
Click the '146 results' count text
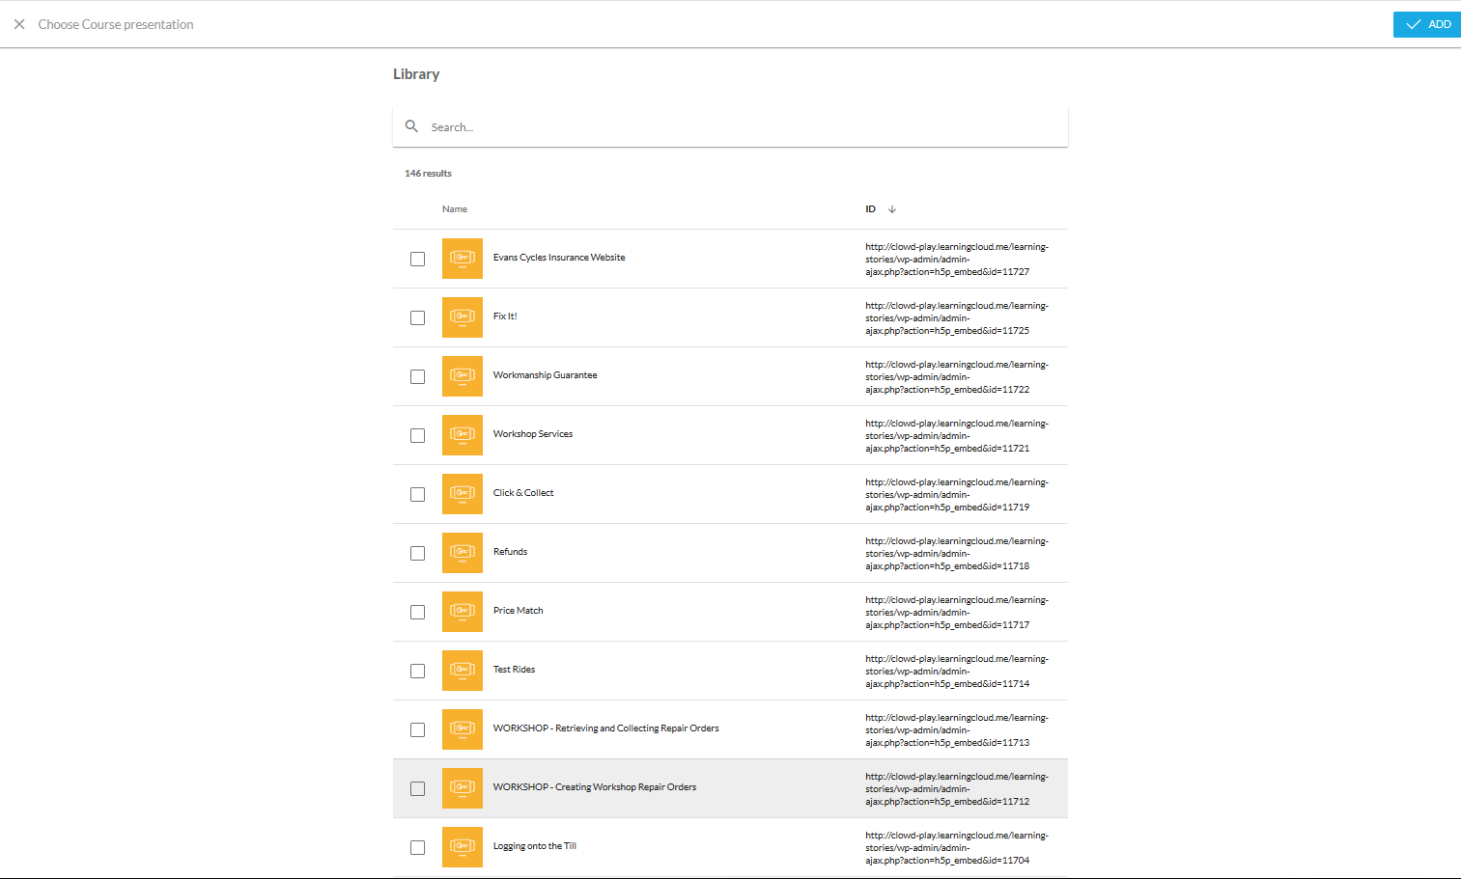pos(428,174)
